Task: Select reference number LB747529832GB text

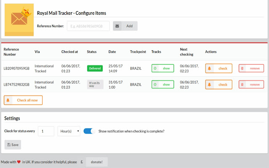Action: (16, 84)
